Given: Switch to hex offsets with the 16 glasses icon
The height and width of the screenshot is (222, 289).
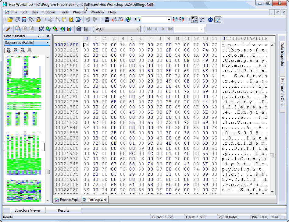Looking at the screenshot, I should [202, 20].
